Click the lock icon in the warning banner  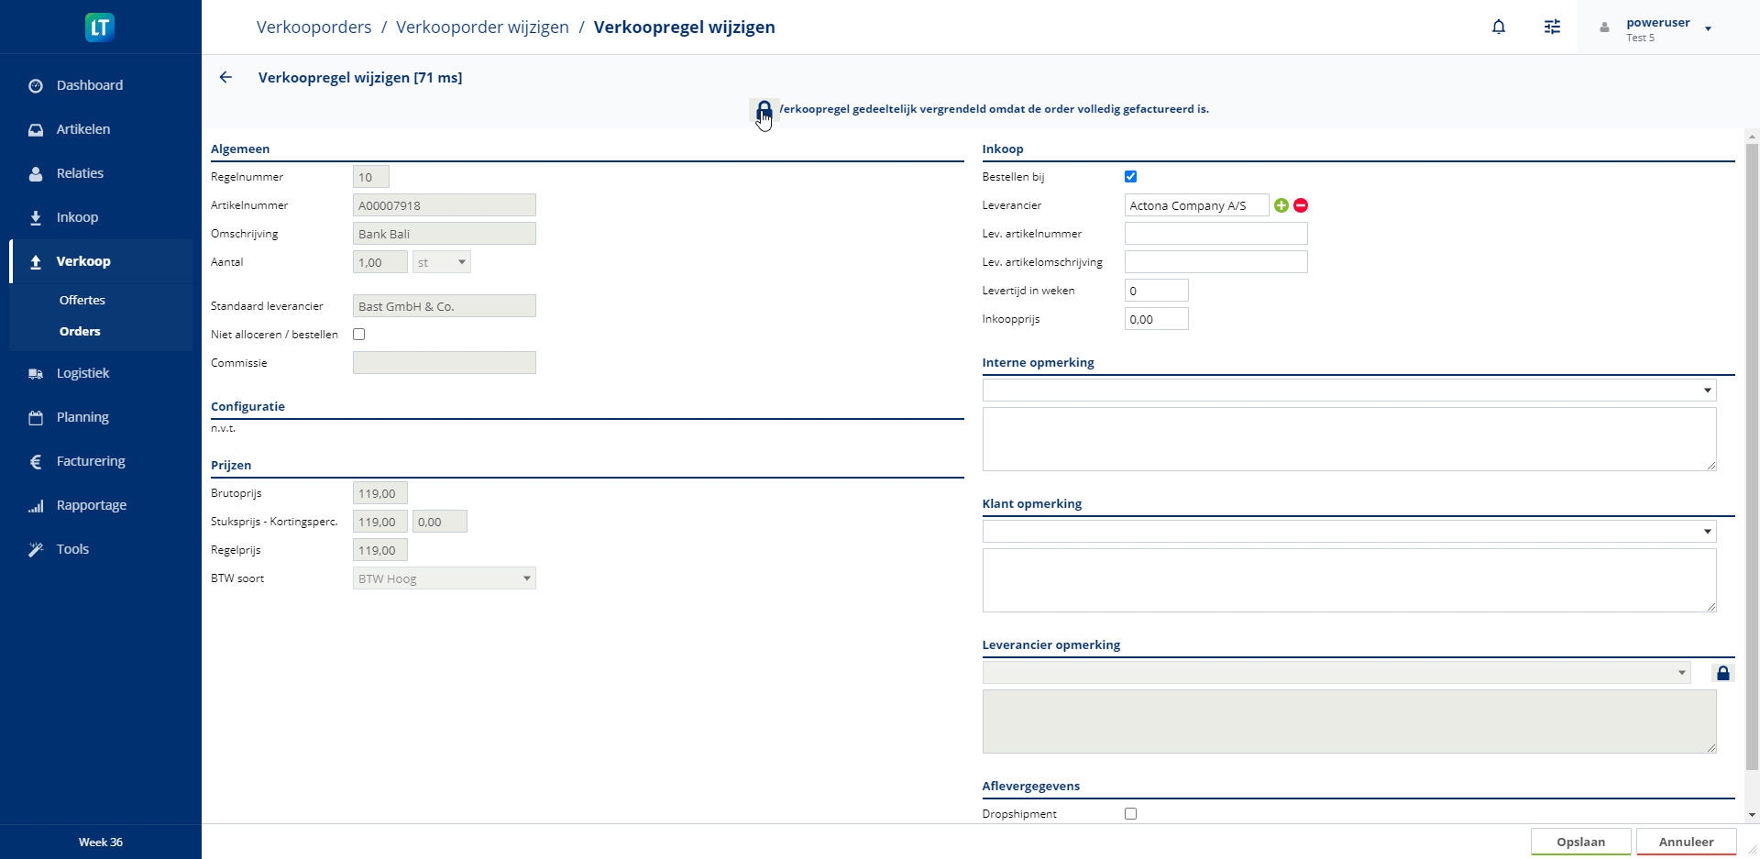(x=764, y=110)
